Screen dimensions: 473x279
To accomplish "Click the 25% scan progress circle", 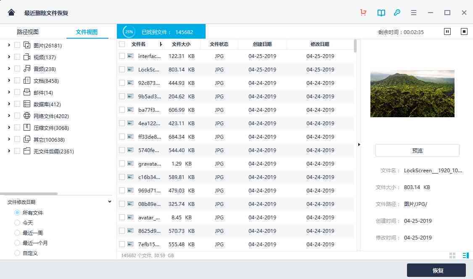I will [x=129, y=32].
